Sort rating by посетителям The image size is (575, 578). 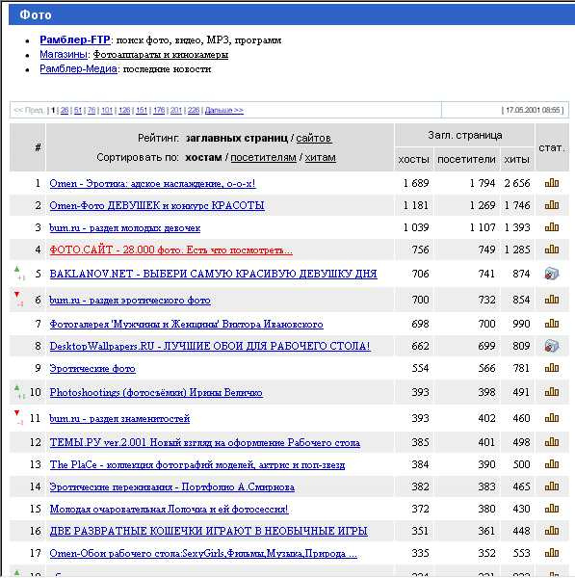click(263, 158)
